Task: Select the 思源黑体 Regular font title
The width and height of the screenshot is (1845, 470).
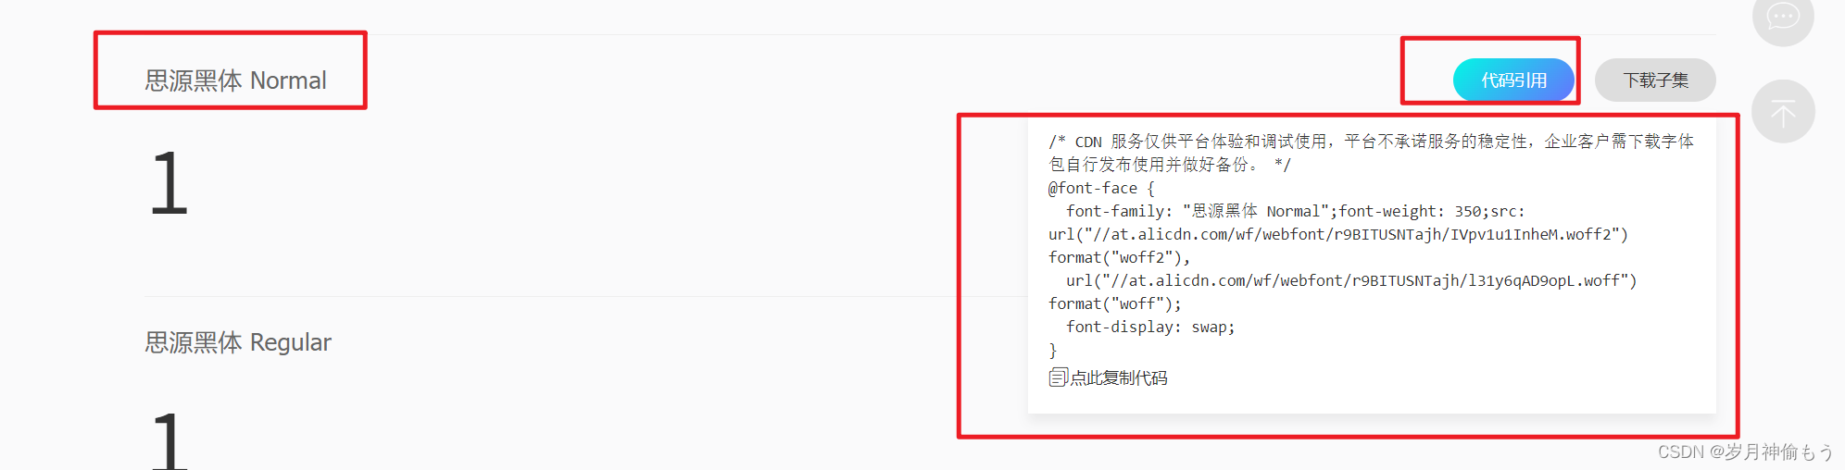Action: coord(238,342)
